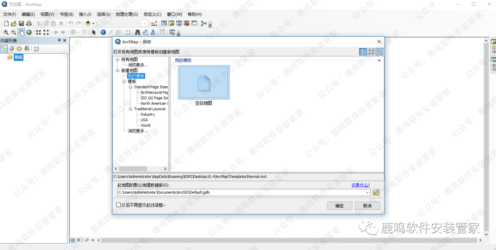Switch to Layout View at bottom

coord(79,240)
